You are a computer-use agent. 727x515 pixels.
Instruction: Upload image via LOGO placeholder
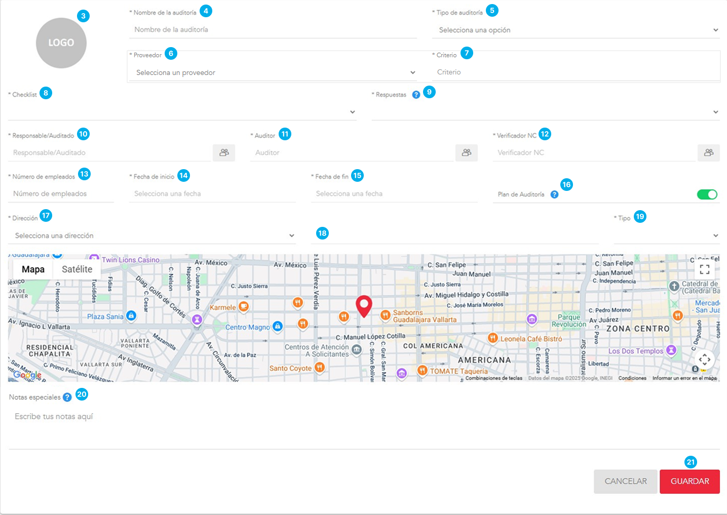coord(61,43)
